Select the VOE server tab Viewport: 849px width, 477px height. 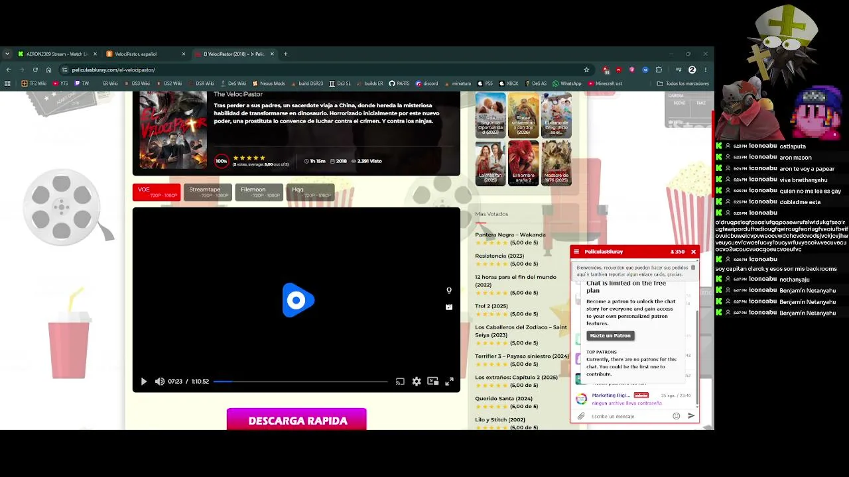(x=157, y=192)
